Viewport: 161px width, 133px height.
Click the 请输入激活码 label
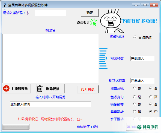point(14,13)
